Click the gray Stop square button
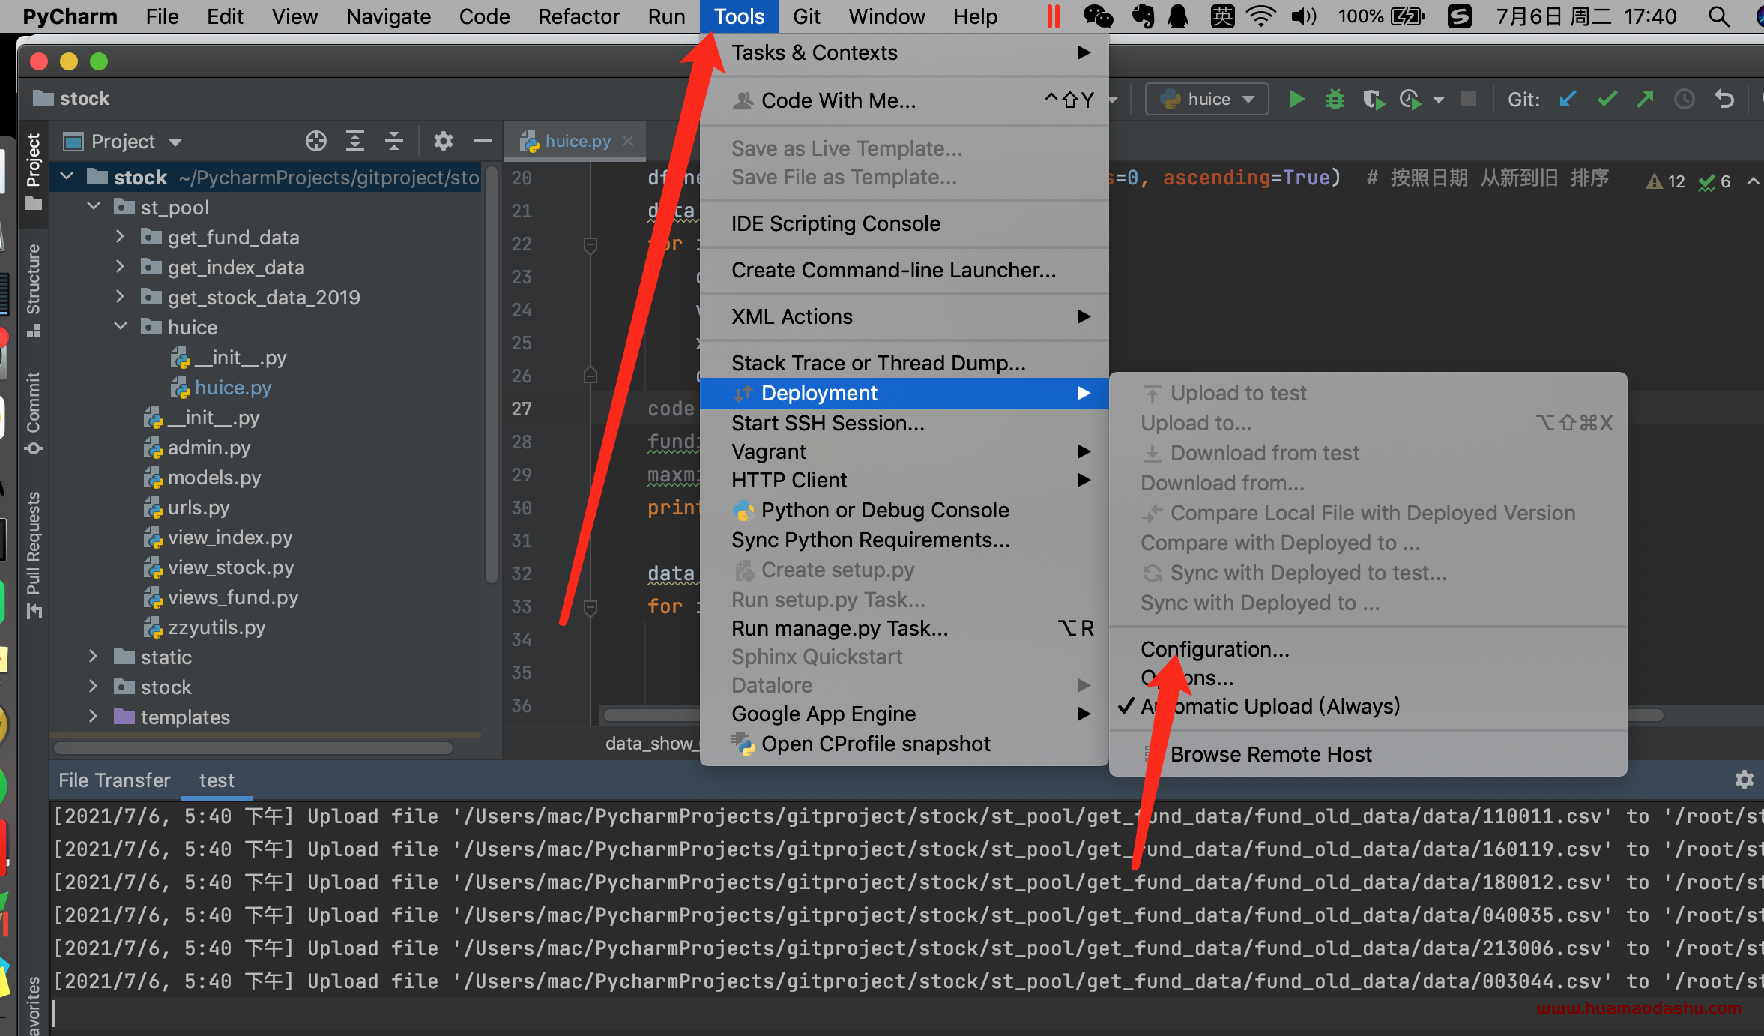1764x1036 pixels. click(x=1468, y=99)
